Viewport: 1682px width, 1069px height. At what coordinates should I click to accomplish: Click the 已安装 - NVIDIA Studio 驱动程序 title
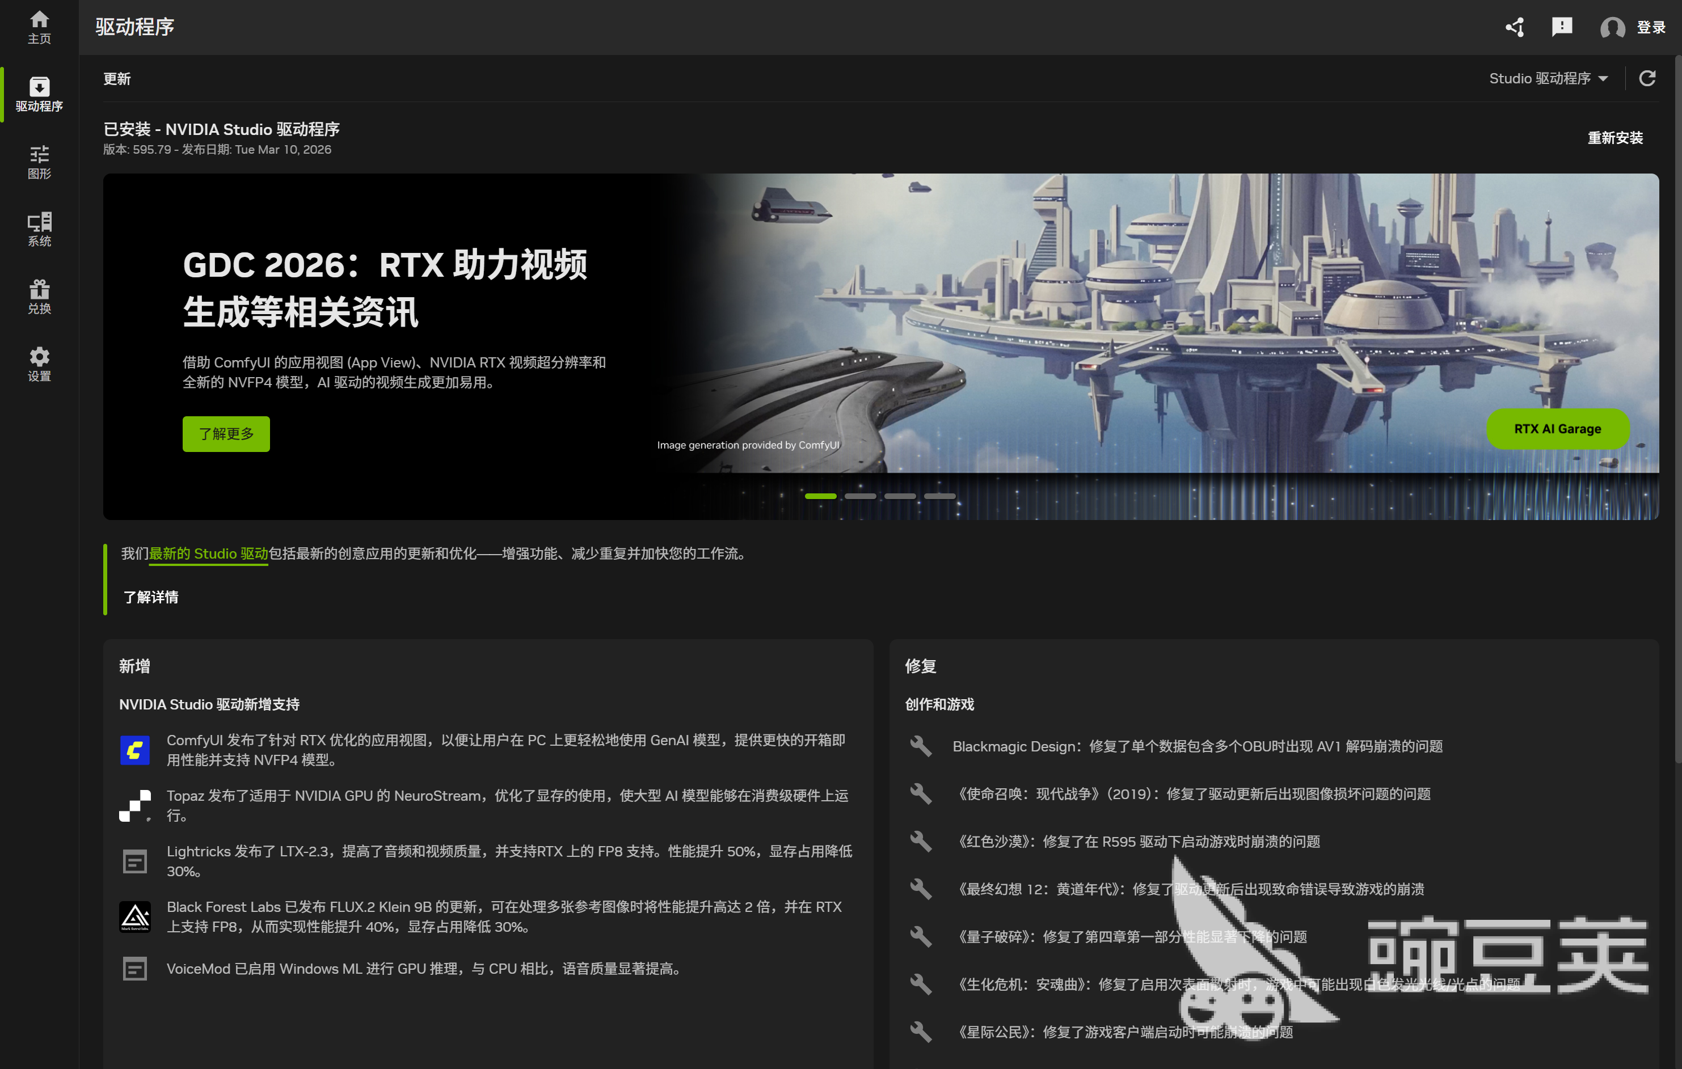[221, 129]
